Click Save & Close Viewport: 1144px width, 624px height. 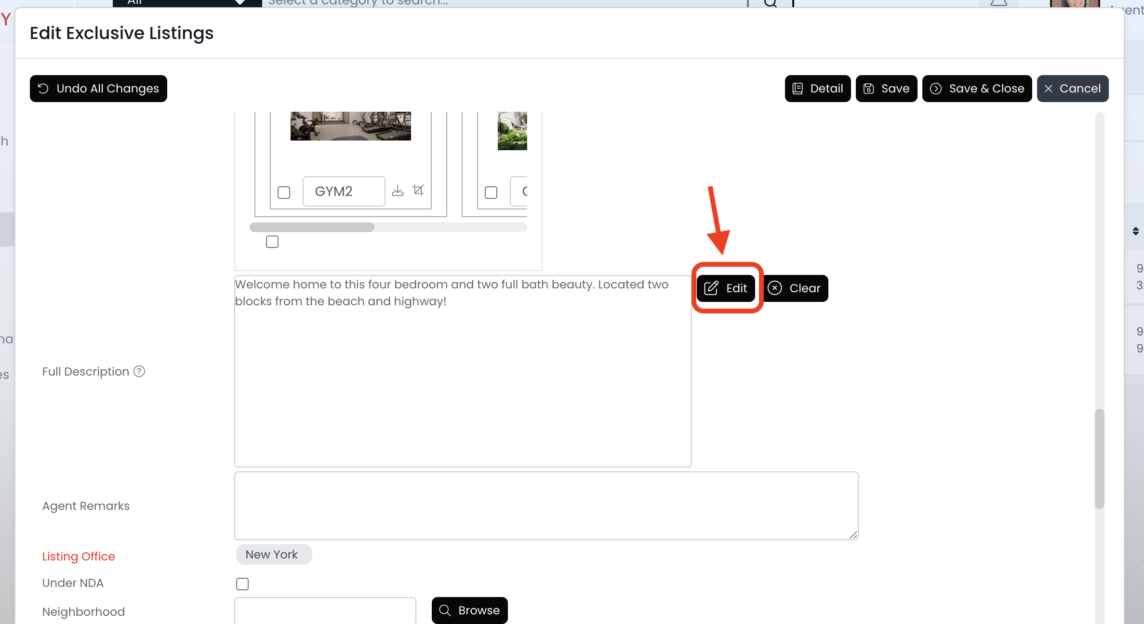point(977,89)
